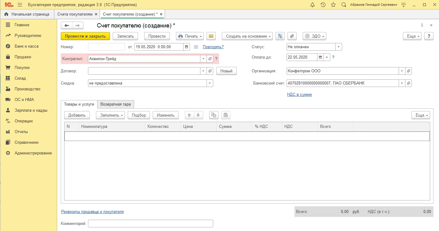Click notifications bell icon in title bar
Image resolution: width=439 pixels, height=231 pixels.
click(x=312, y=5)
